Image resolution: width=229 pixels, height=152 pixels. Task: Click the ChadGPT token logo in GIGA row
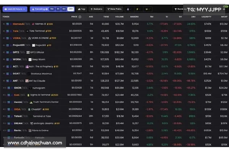(29, 109)
